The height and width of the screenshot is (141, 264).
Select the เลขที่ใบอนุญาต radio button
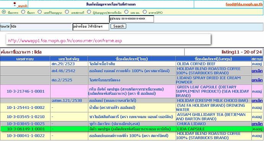point(39,12)
